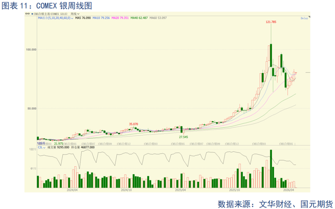Click the 持仓量 46877.000 open interest readout
This screenshot has height=209, width=335.
pyautogui.click(x=83, y=147)
